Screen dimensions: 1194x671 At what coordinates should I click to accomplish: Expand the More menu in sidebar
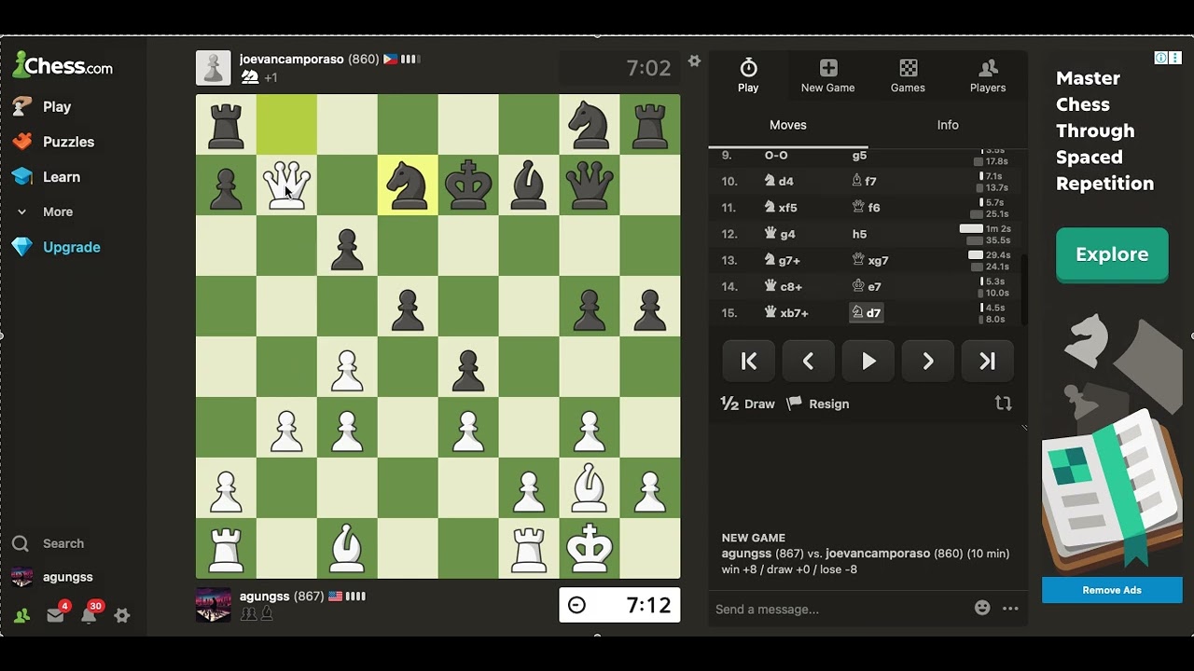(x=44, y=212)
